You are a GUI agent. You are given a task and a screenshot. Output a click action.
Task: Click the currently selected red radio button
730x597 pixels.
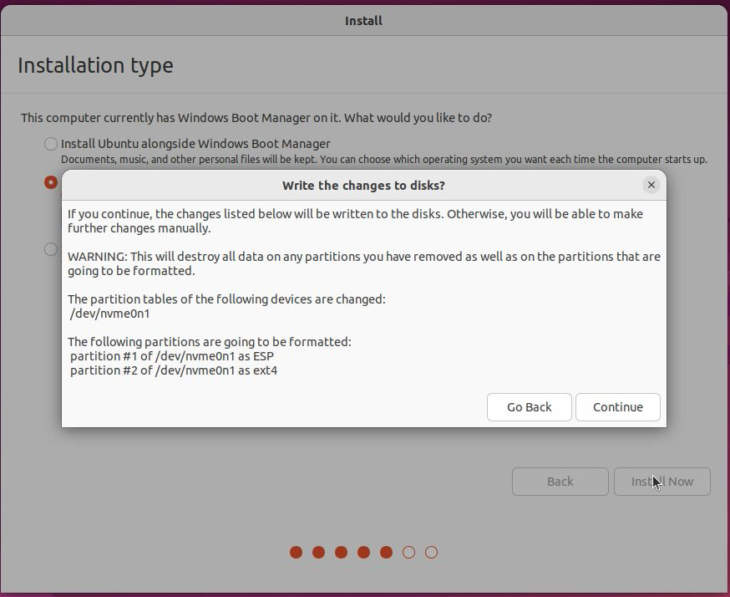(52, 182)
